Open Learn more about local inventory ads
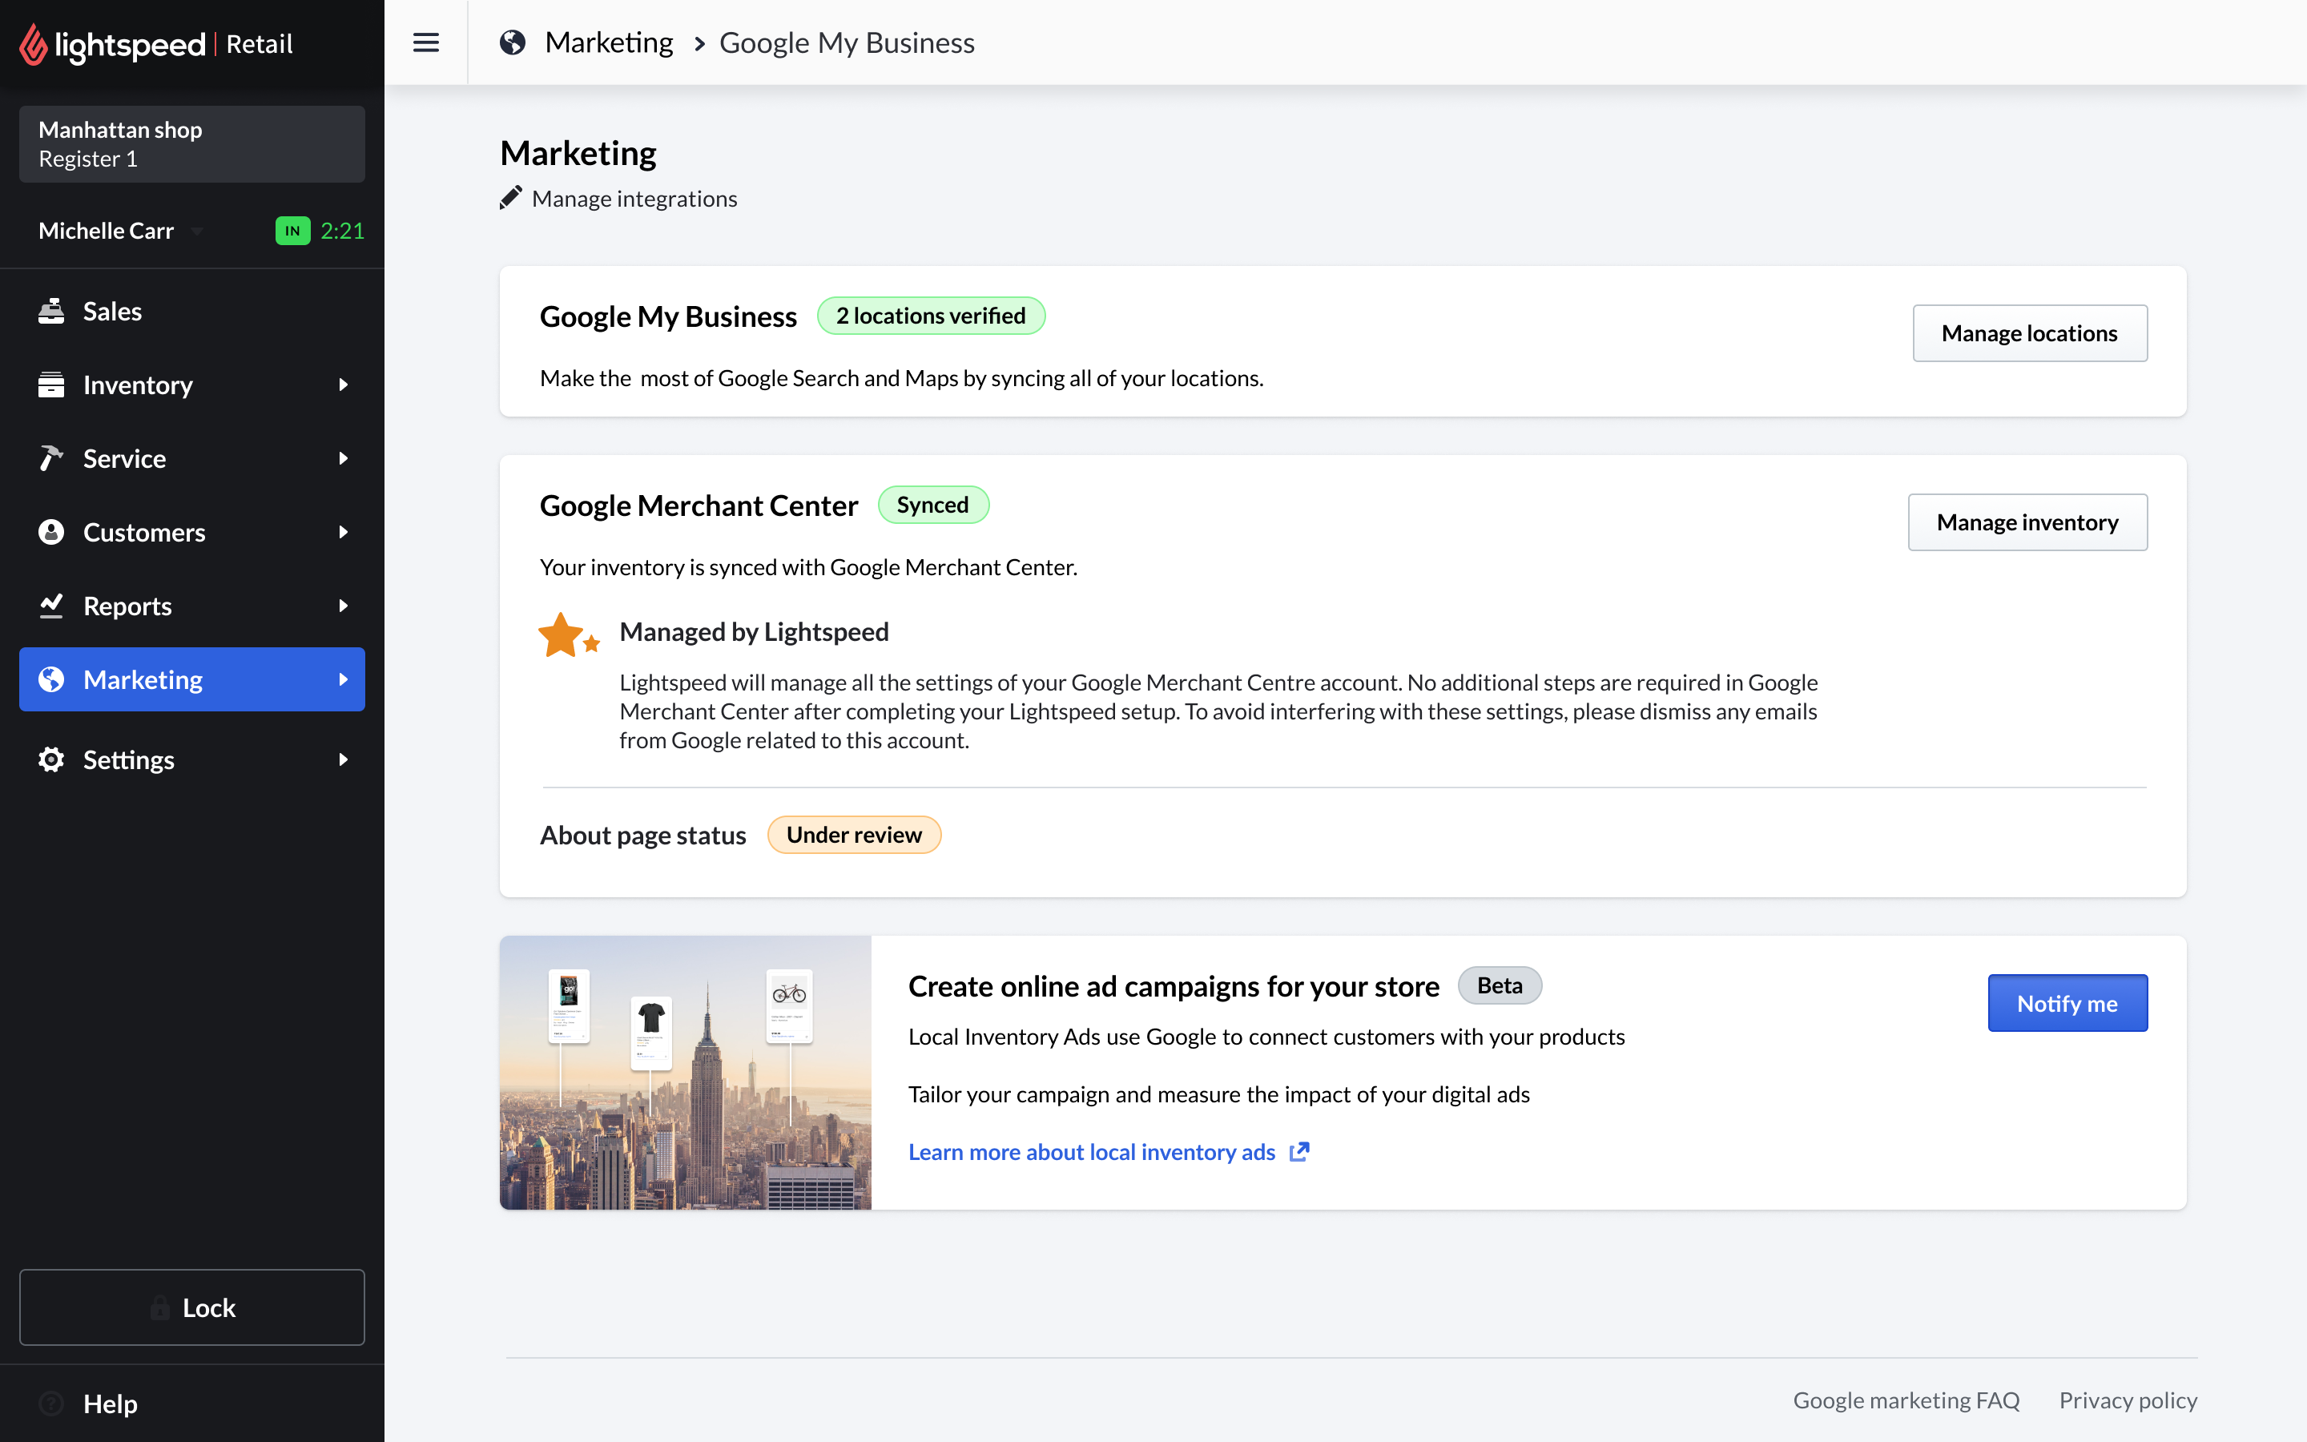The width and height of the screenshot is (2307, 1442). pos(1092,1151)
